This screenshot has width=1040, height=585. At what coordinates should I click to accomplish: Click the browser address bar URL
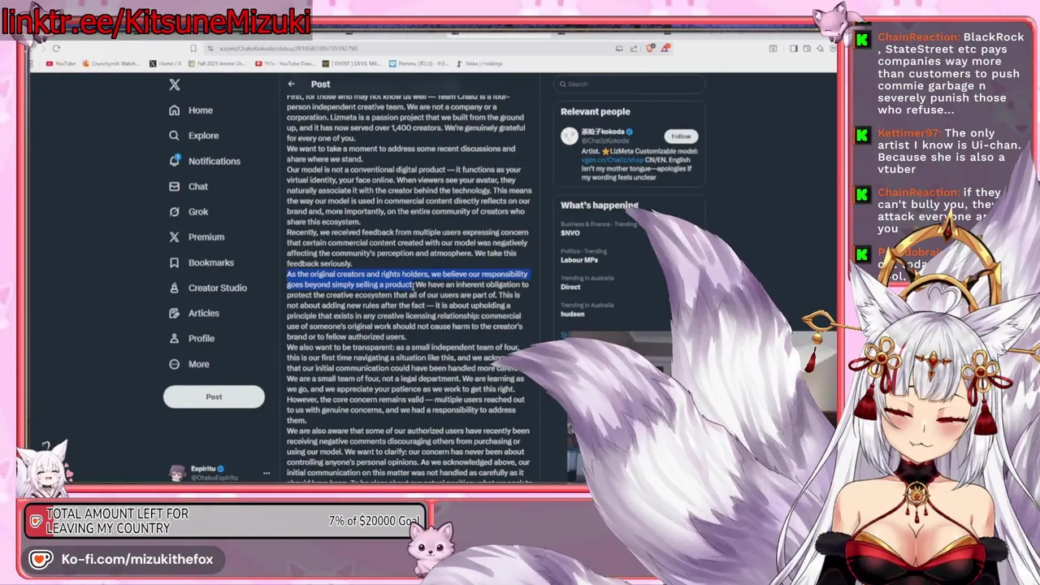click(288, 48)
